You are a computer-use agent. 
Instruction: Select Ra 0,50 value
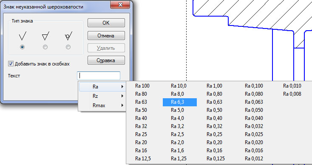pos(215,110)
